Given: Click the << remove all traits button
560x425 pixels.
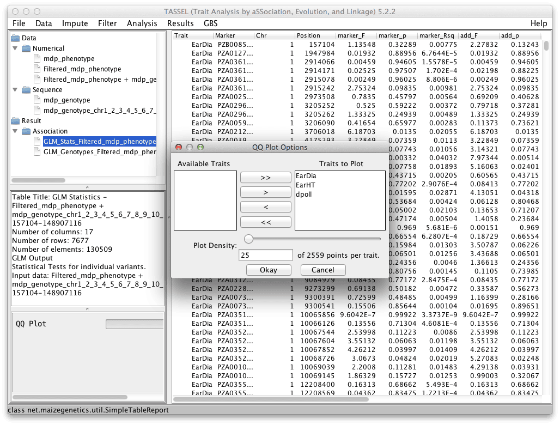Looking at the screenshot, I should click(266, 222).
